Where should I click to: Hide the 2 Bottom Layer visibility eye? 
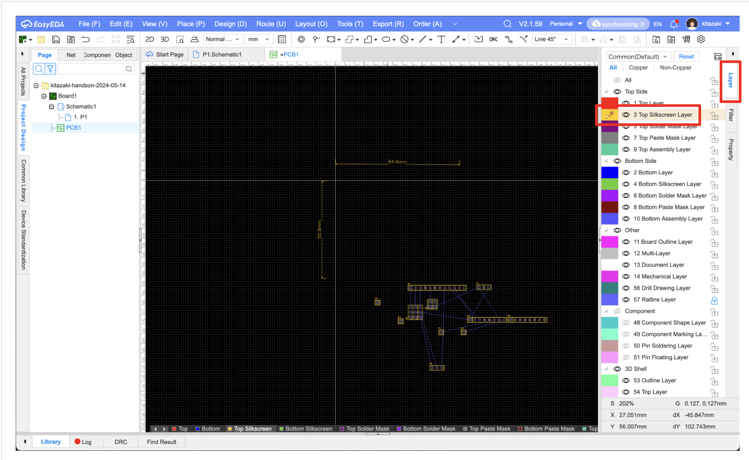click(x=626, y=173)
